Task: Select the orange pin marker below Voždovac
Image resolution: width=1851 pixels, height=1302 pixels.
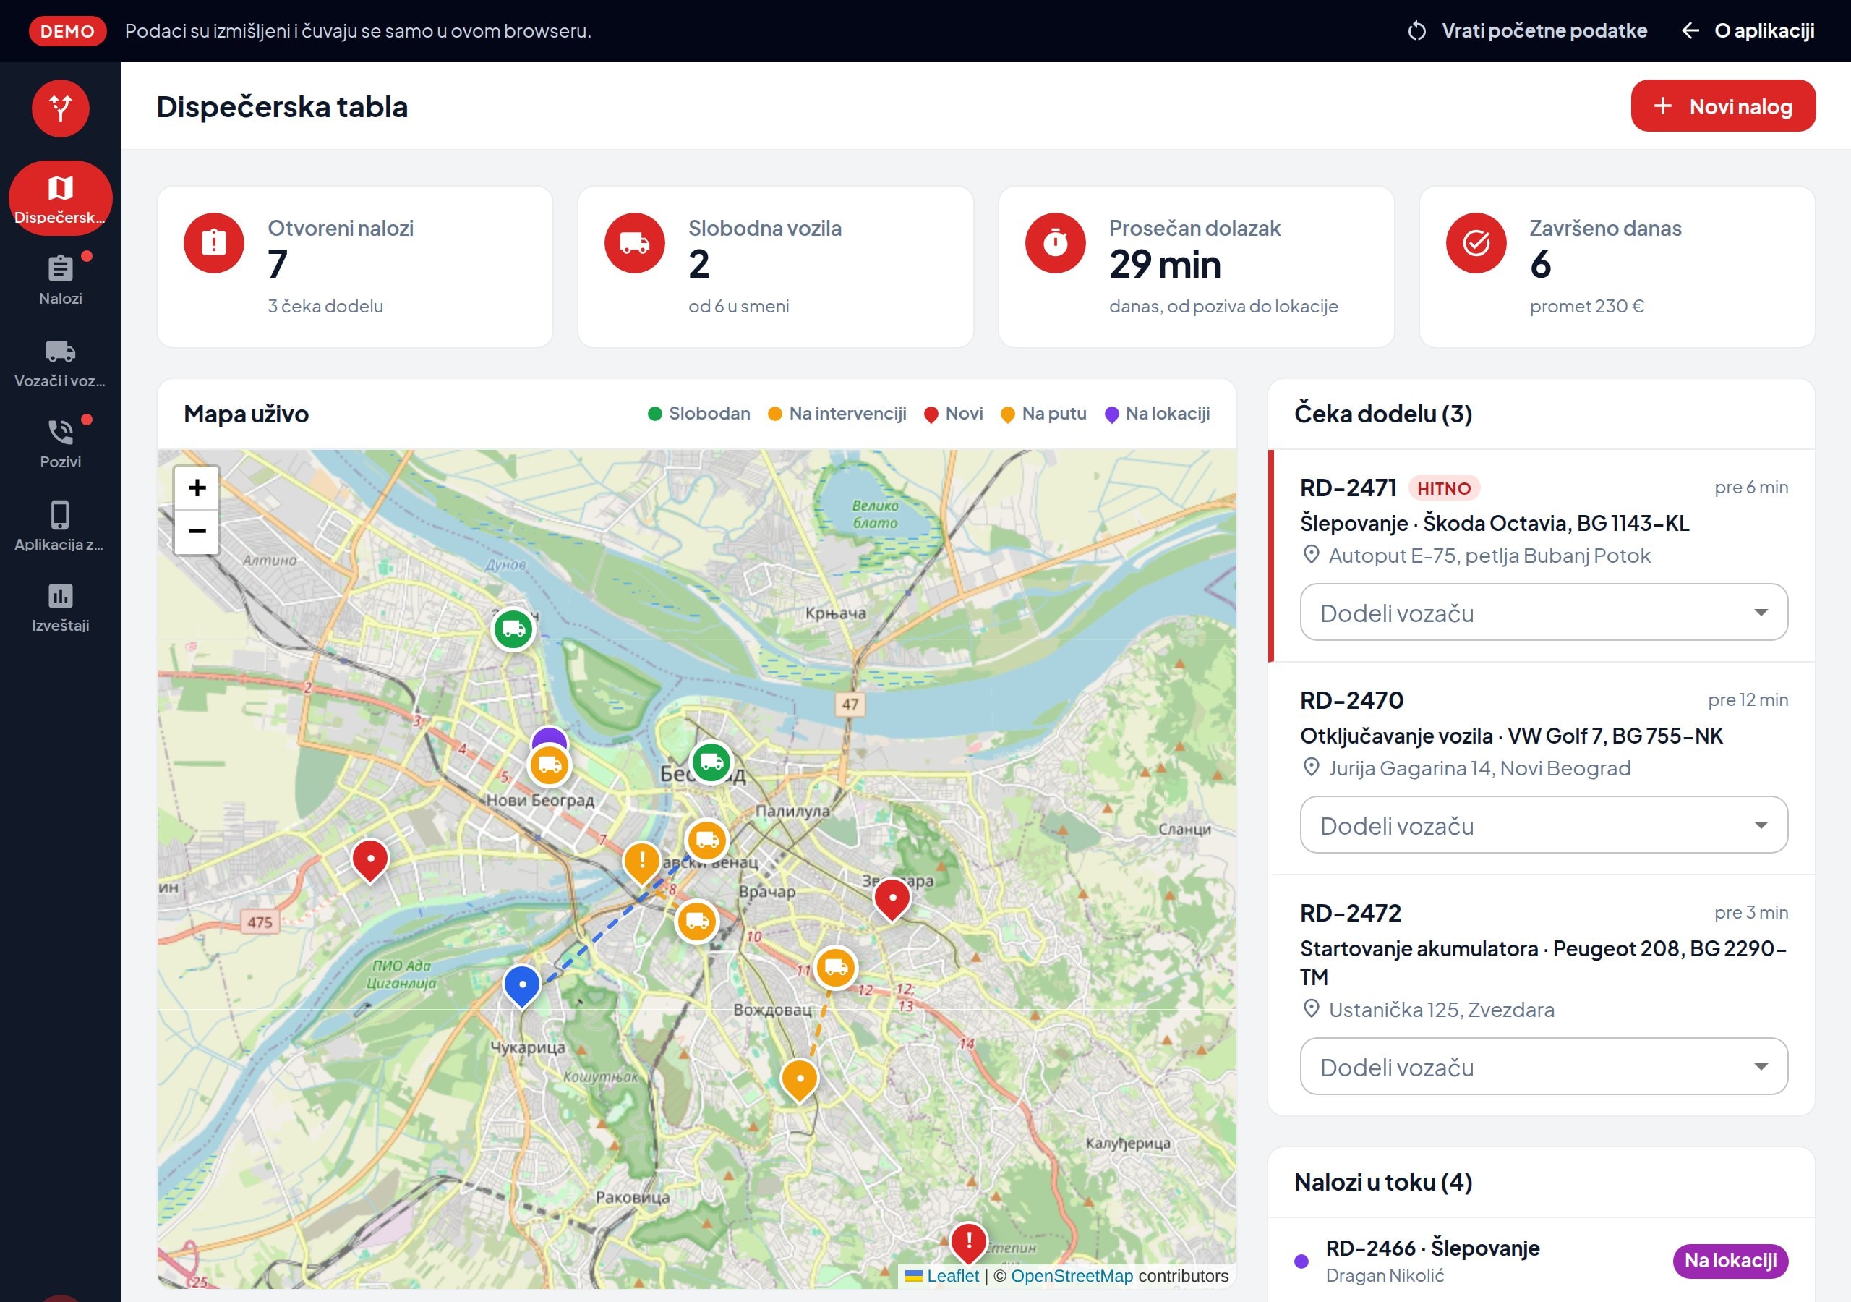Action: point(800,1079)
